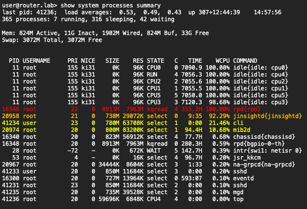Click the 'sshd' command of PID 41231
Image resolution: width=307 pixels, height=209 pixels.
tap(240, 185)
